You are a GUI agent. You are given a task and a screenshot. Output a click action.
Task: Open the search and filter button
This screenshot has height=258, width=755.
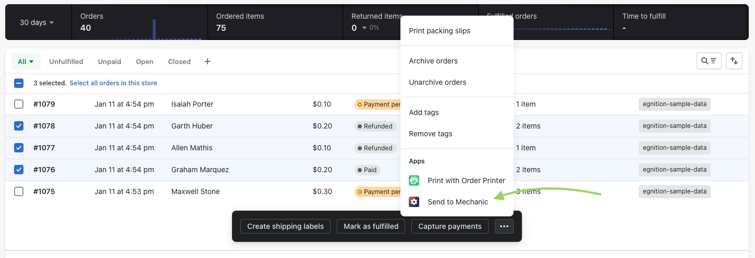tap(709, 61)
